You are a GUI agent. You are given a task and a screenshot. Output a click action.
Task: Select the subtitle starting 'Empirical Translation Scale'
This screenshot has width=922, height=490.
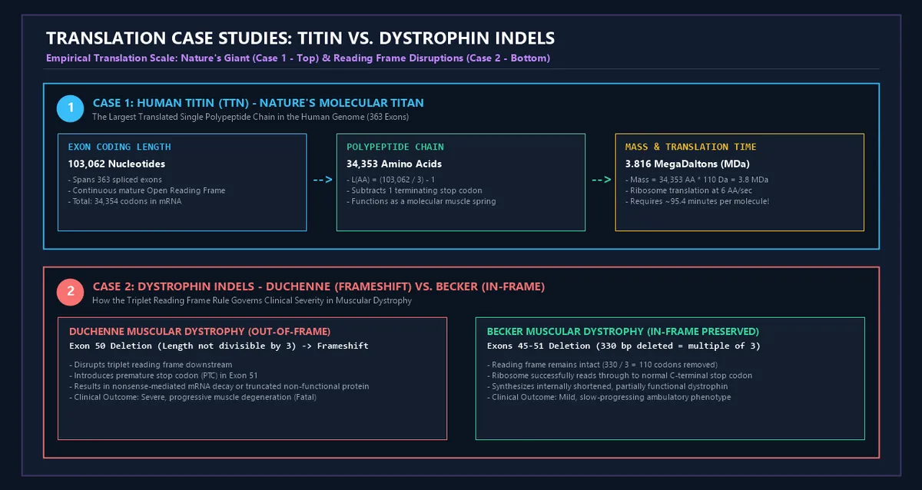tap(298, 58)
